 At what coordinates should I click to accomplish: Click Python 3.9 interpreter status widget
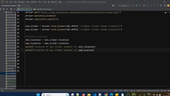(148, 91)
